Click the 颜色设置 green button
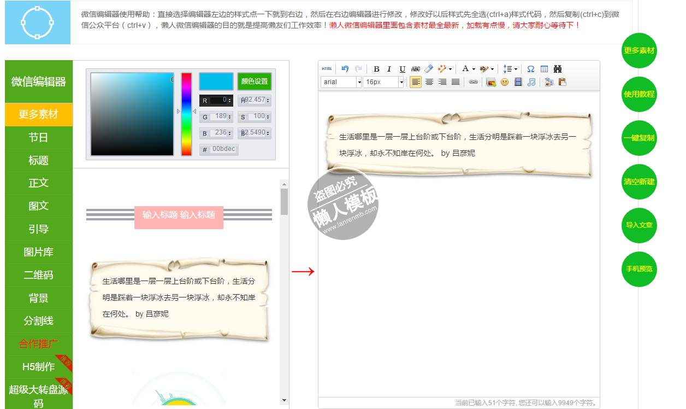The height and width of the screenshot is (409, 686). pos(255,81)
